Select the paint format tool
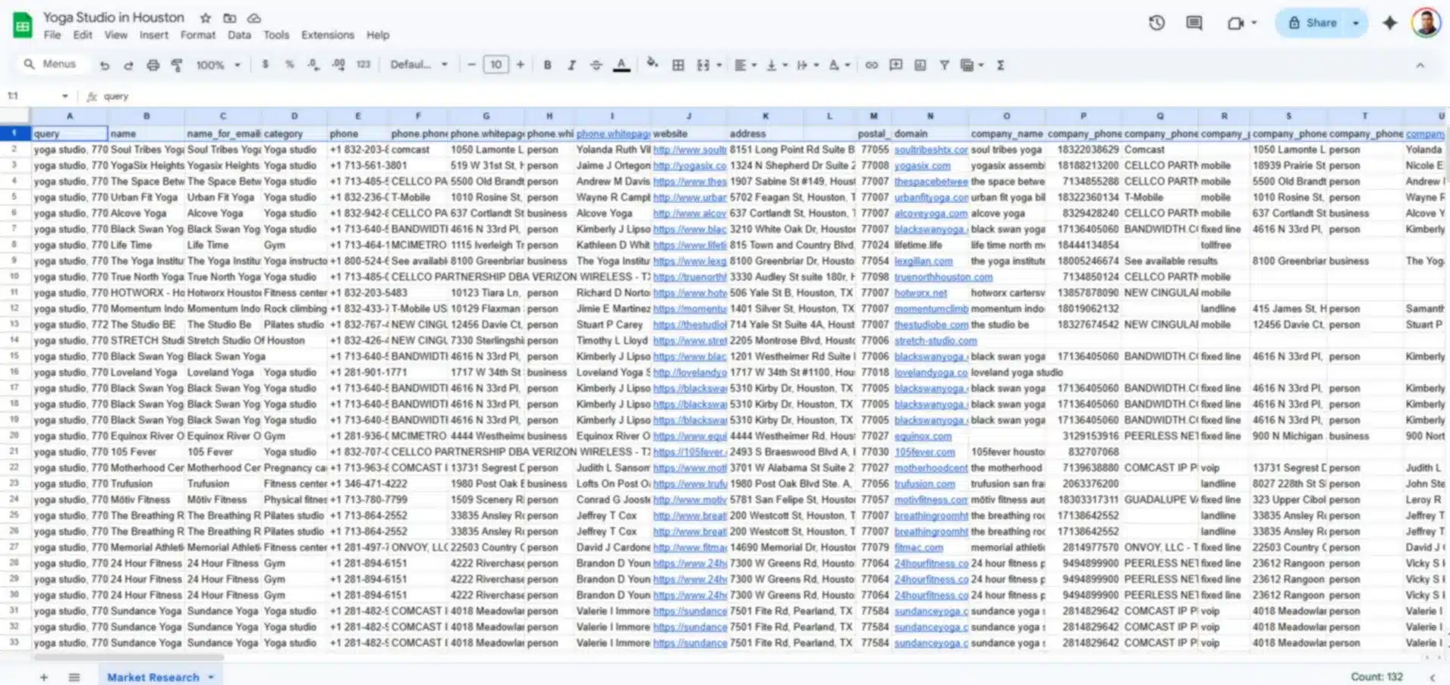Screen dimensions: 1450x685 pyautogui.click(x=177, y=65)
